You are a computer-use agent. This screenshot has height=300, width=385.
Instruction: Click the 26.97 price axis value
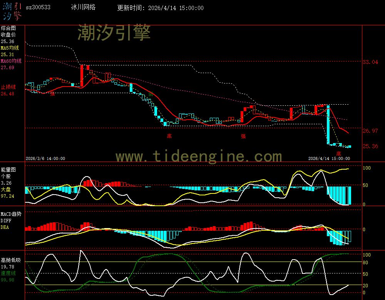coord(370,131)
